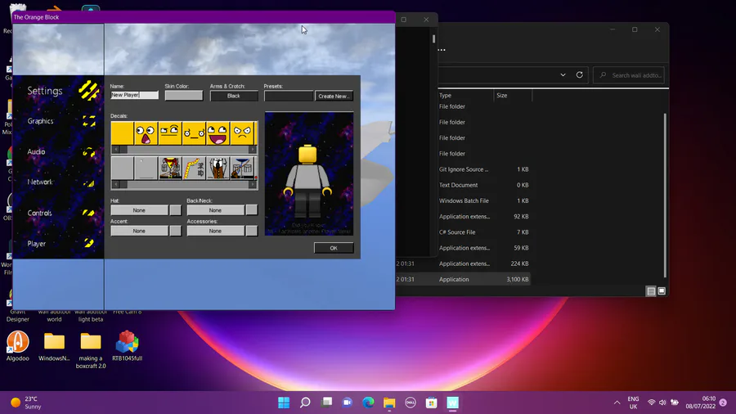Open the Accessories selector showing None
The width and height of the screenshot is (736, 414).
(215, 231)
